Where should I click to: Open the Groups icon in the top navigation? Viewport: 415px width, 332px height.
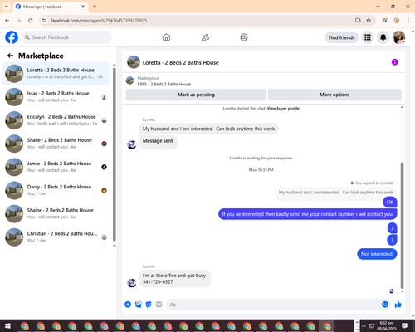click(244, 37)
